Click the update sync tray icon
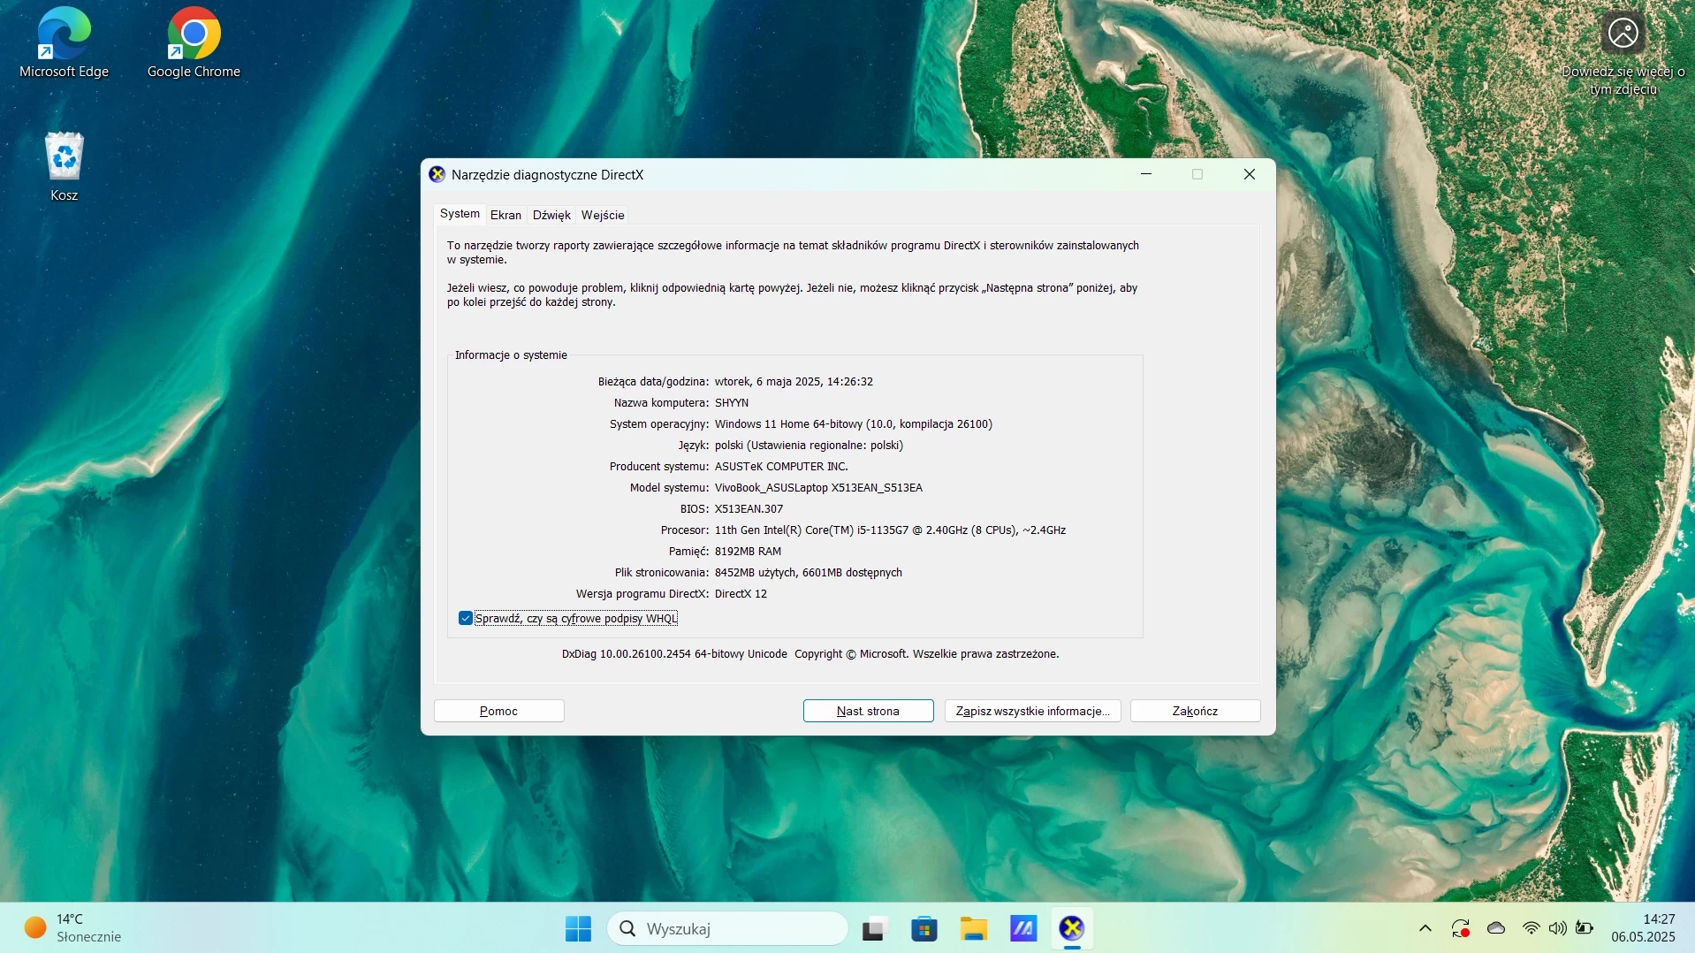Image resolution: width=1695 pixels, height=953 pixels. 1461,928
